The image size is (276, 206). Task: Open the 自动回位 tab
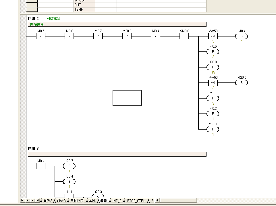[x=77, y=201]
